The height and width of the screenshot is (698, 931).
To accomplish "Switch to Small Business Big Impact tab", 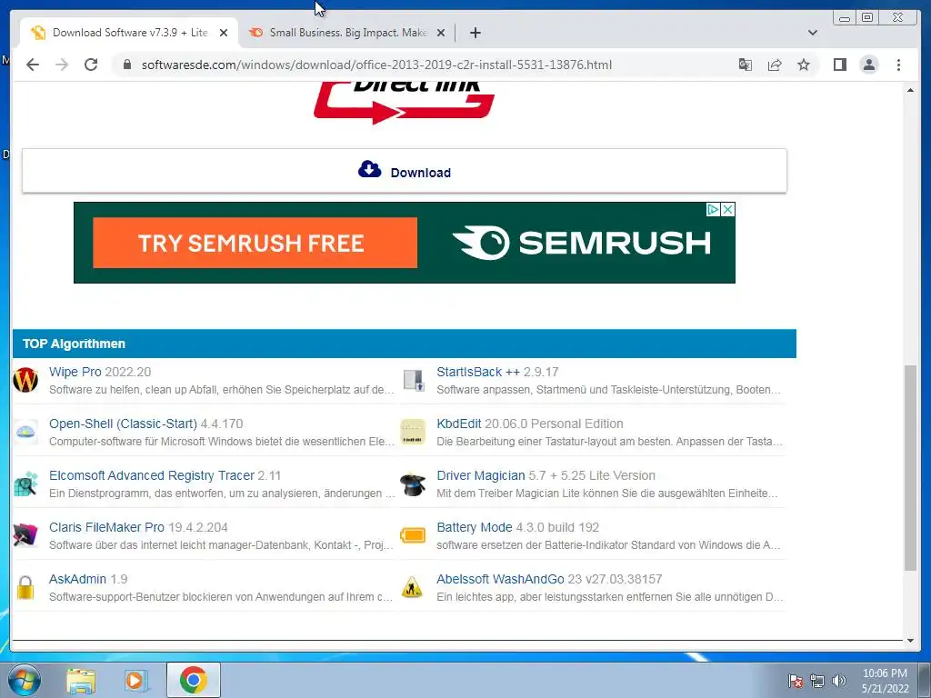I will 346,33.
